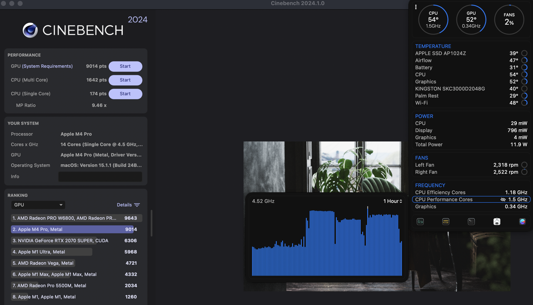Click the Cores x GHz value text
The image size is (533, 305).
pyautogui.click(x=102, y=145)
